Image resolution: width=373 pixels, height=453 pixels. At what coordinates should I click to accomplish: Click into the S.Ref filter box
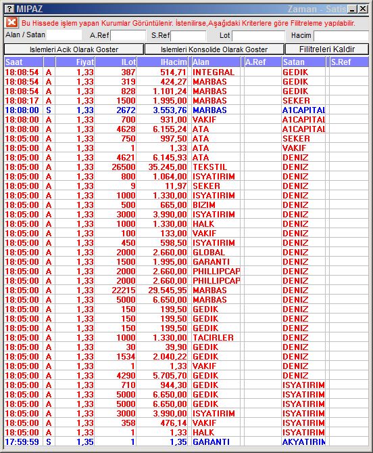pos(189,35)
